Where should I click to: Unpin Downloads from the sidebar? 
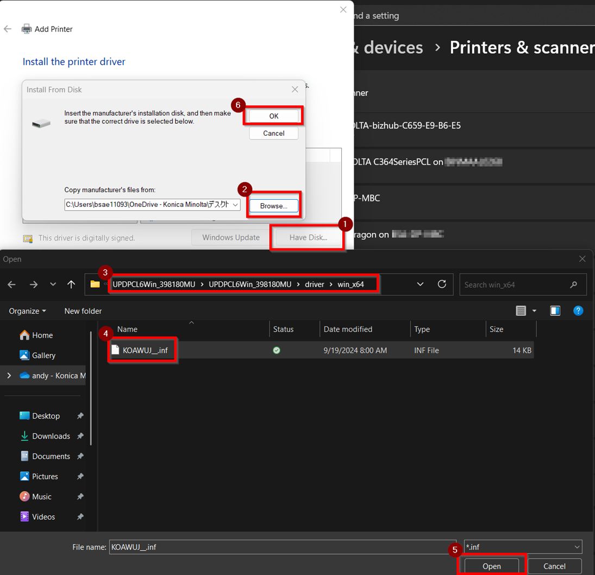point(80,436)
